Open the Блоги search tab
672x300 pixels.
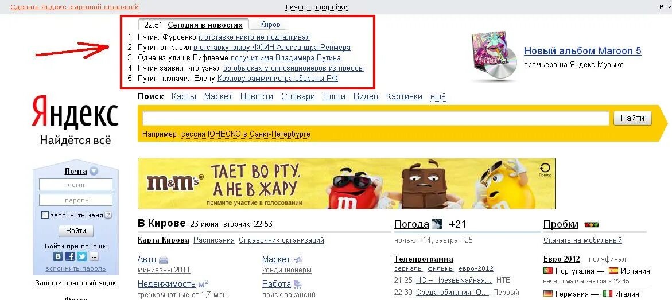[x=335, y=96]
